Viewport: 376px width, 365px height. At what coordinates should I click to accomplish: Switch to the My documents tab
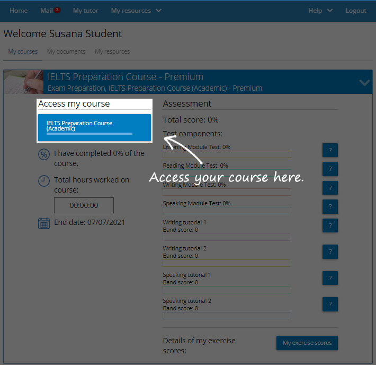pyautogui.click(x=66, y=51)
